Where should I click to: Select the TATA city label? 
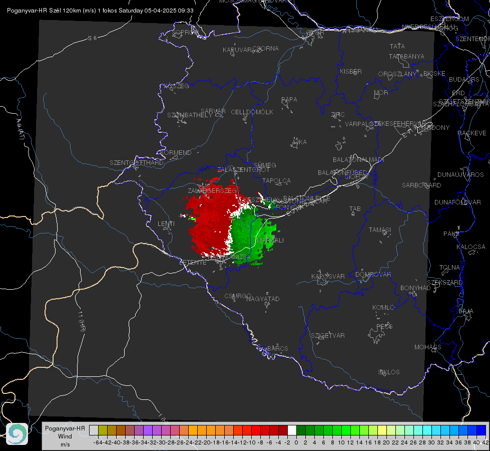coord(397,46)
